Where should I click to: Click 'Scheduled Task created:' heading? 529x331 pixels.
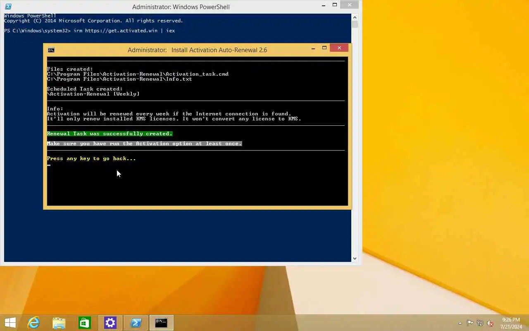click(85, 89)
